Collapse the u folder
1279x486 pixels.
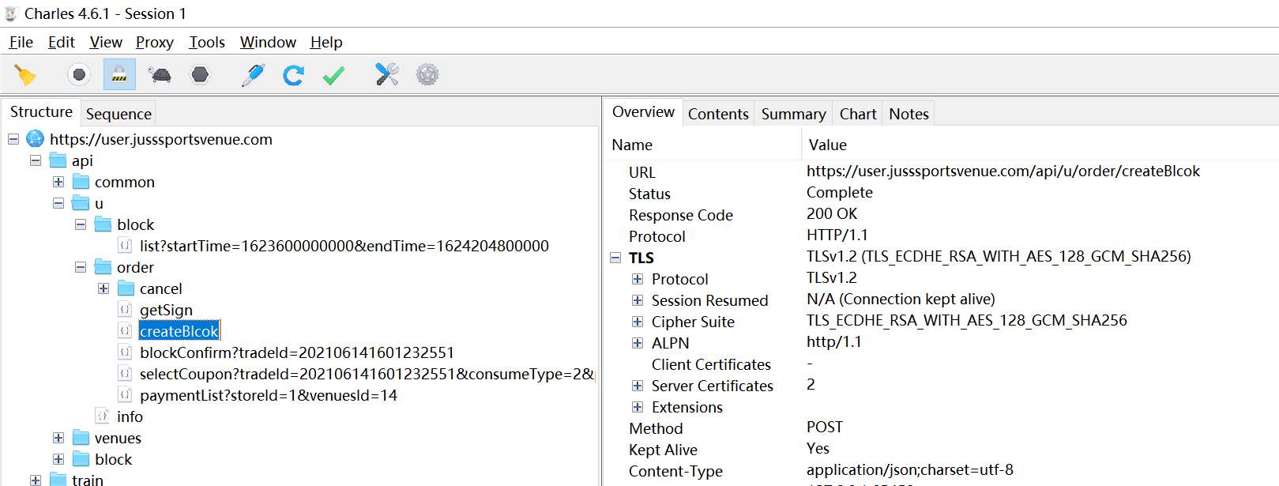pos(58,203)
